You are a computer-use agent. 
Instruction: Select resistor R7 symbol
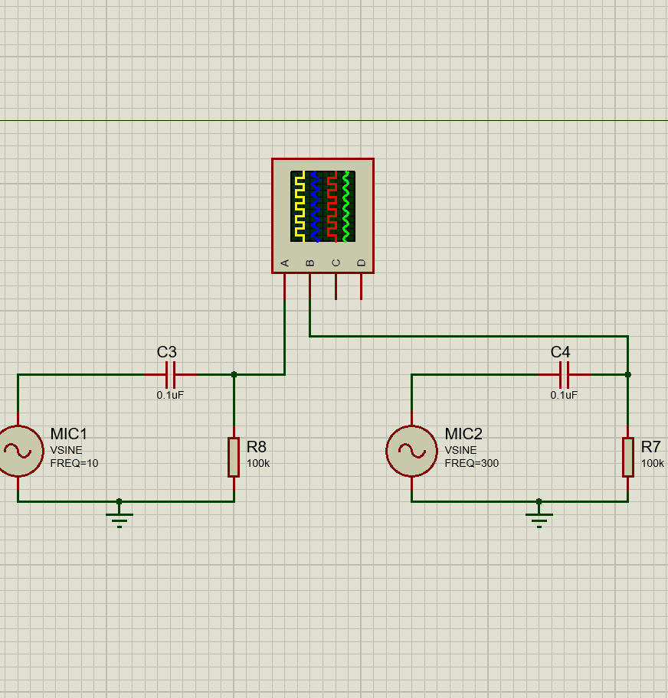(x=628, y=457)
